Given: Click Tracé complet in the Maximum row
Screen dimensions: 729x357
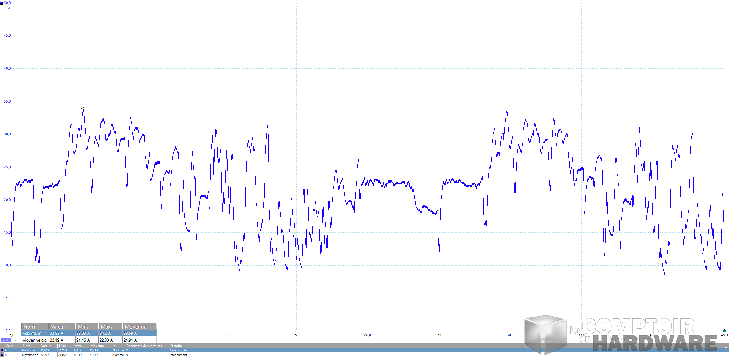Looking at the screenshot, I should [178, 350].
